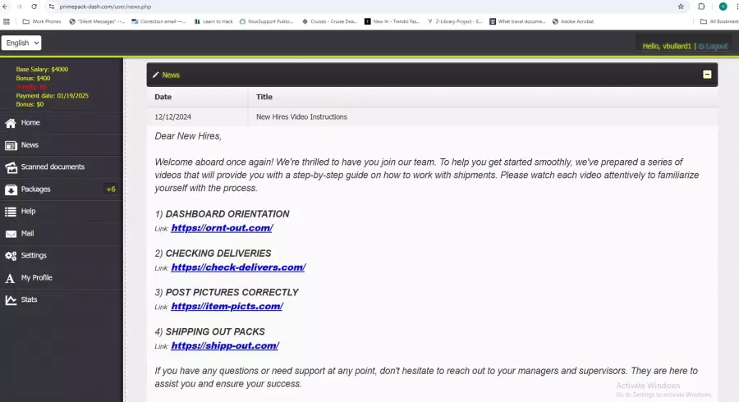This screenshot has height=402, width=739.
Task: Click the Packages +6 badge
Action: (x=111, y=190)
